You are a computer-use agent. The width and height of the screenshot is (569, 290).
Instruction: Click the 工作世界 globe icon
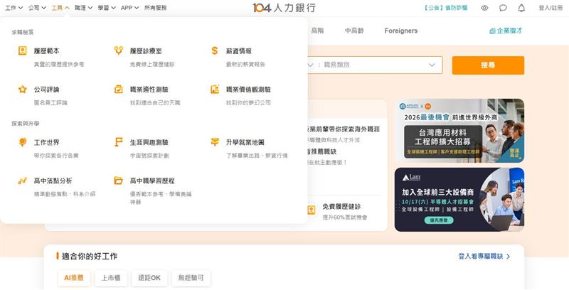[23, 142]
